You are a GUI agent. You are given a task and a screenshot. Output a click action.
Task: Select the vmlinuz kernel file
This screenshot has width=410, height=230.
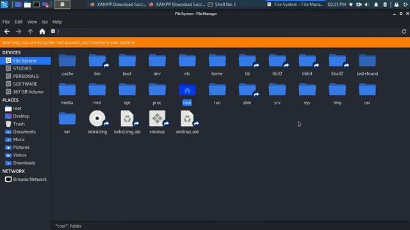(x=157, y=119)
